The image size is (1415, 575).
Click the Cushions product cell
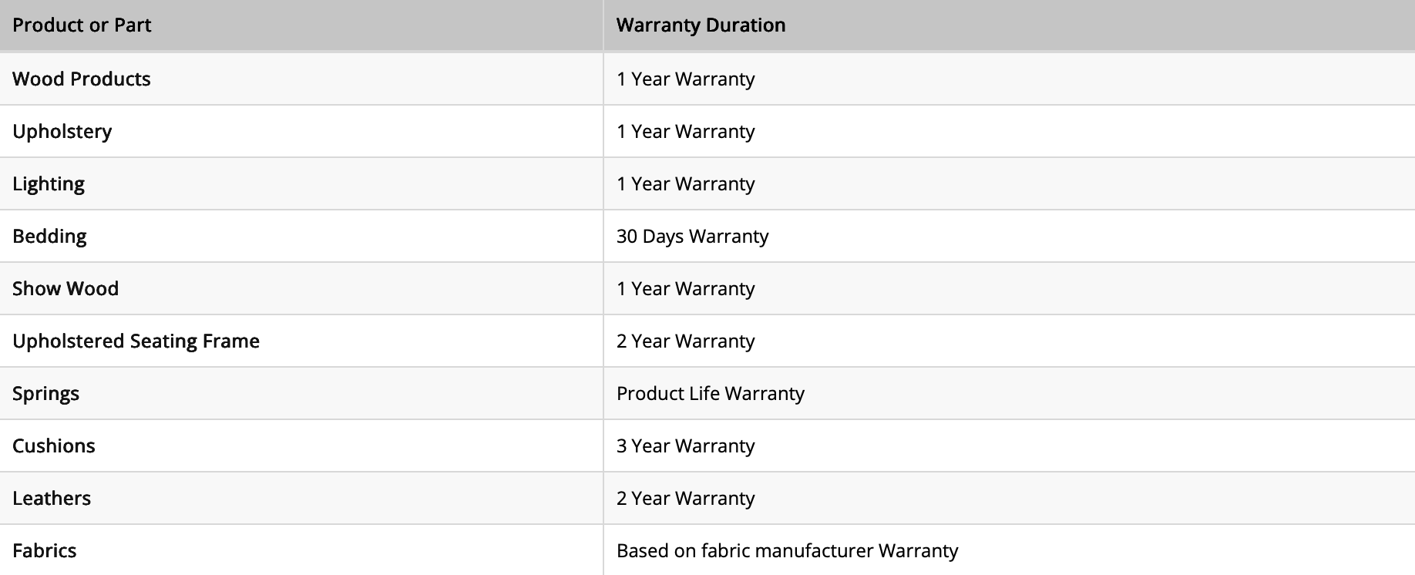301,446
